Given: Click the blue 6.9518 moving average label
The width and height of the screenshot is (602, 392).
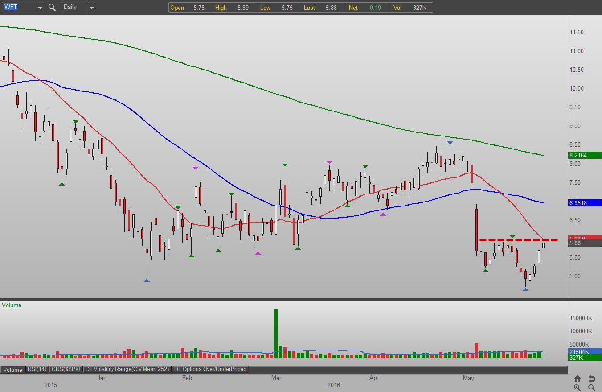Looking at the screenshot, I should [x=586, y=203].
